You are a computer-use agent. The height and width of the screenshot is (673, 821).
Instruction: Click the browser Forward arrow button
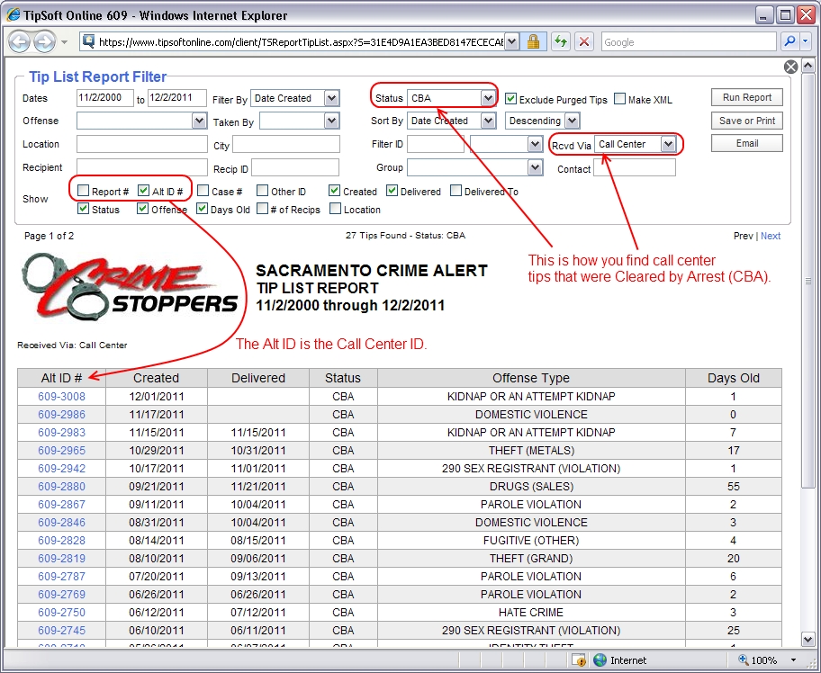(x=44, y=42)
